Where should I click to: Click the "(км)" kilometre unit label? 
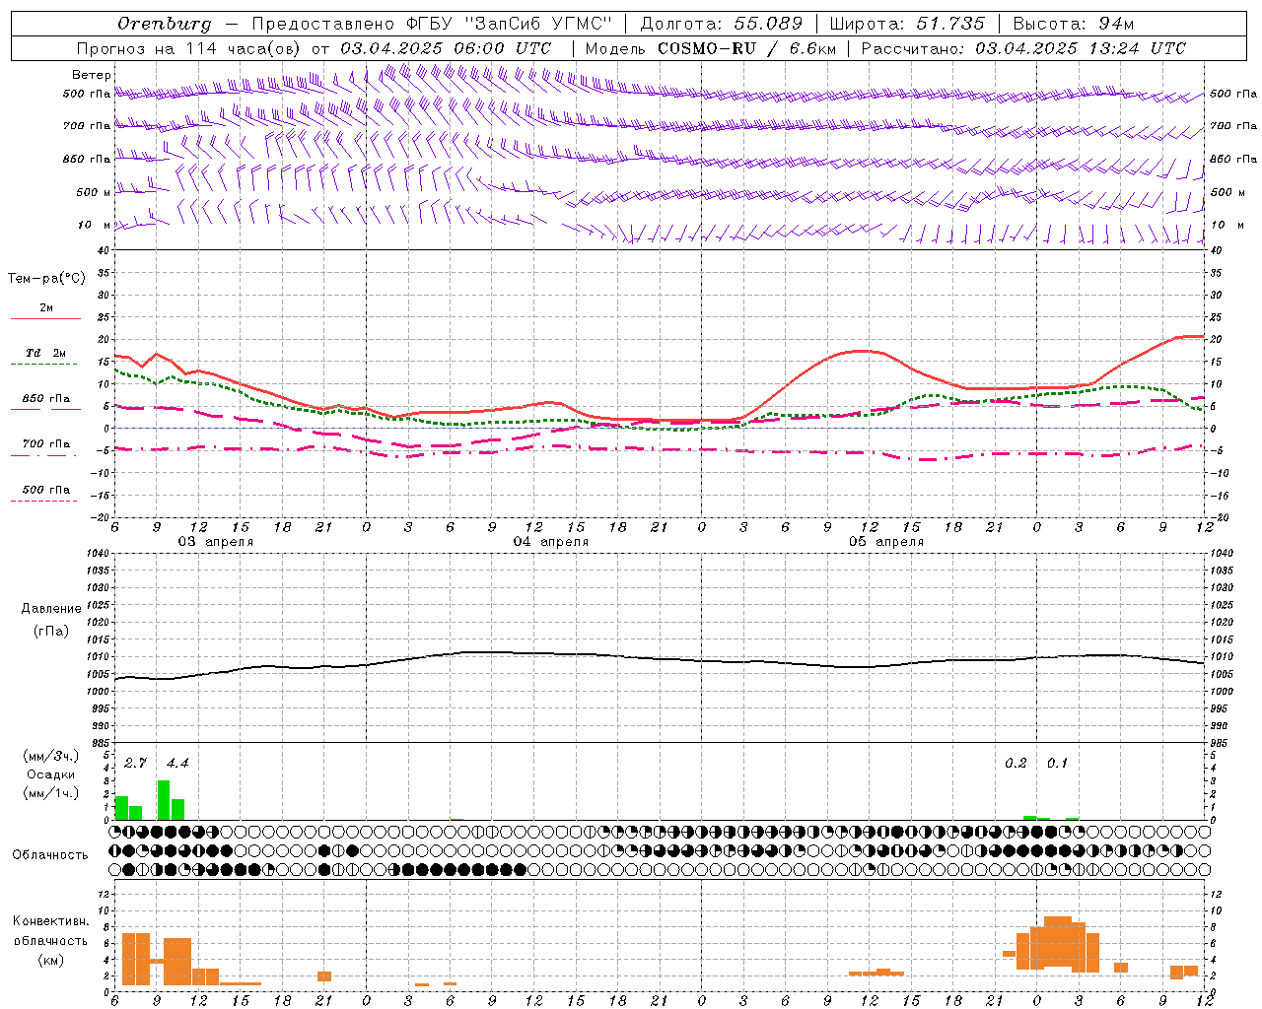[51, 960]
